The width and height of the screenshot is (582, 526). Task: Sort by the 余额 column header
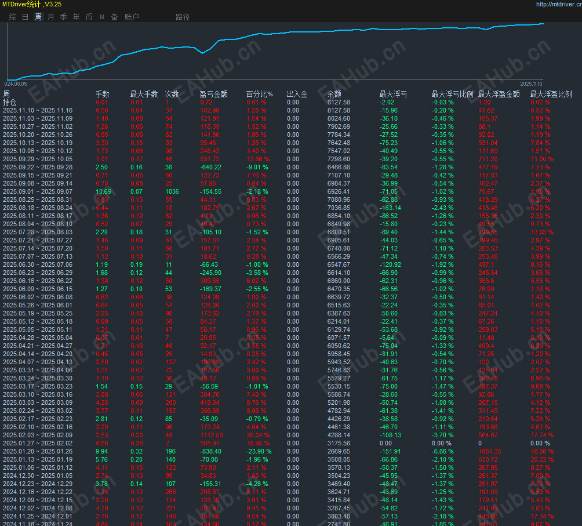click(x=334, y=93)
